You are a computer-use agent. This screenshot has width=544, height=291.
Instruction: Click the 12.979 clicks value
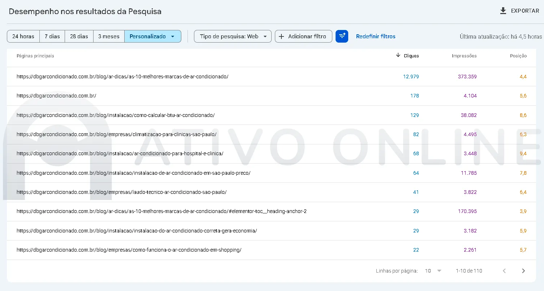tap(411, 77)
